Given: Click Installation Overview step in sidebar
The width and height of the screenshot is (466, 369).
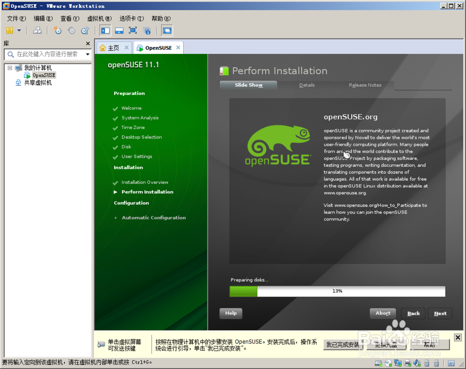Looking at the screenshot, I should [145, 182].
